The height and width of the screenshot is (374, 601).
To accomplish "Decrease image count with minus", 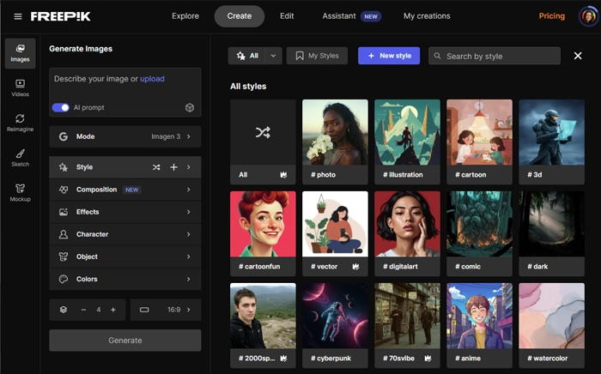I will [83, 310].
